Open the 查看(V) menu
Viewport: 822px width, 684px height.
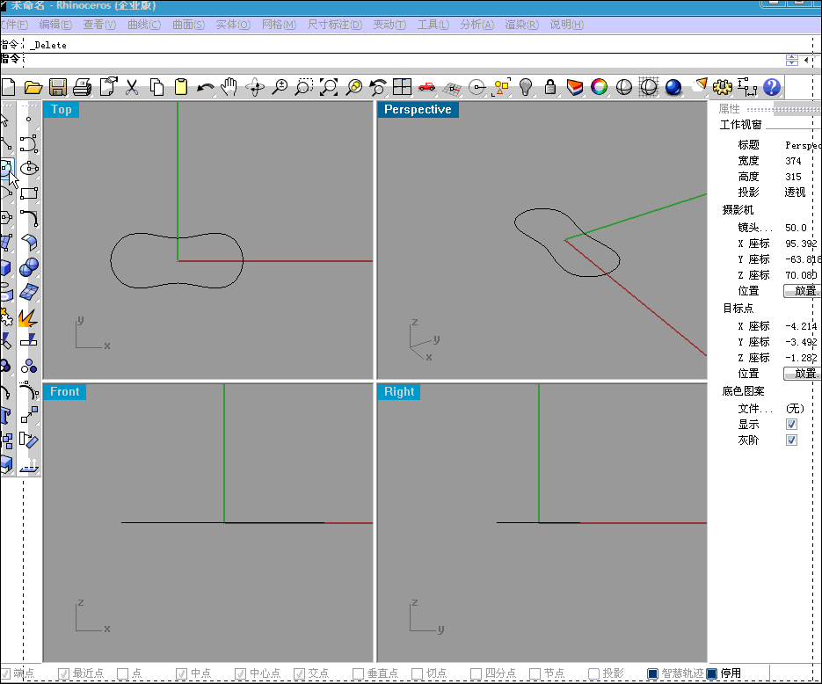pyautogui.click(x=99, y=25)
